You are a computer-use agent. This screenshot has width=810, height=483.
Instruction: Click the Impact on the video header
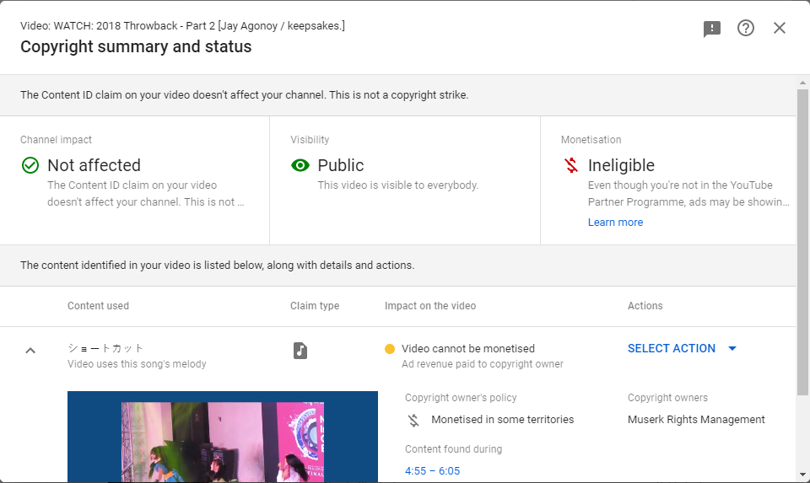coord(430,306)
